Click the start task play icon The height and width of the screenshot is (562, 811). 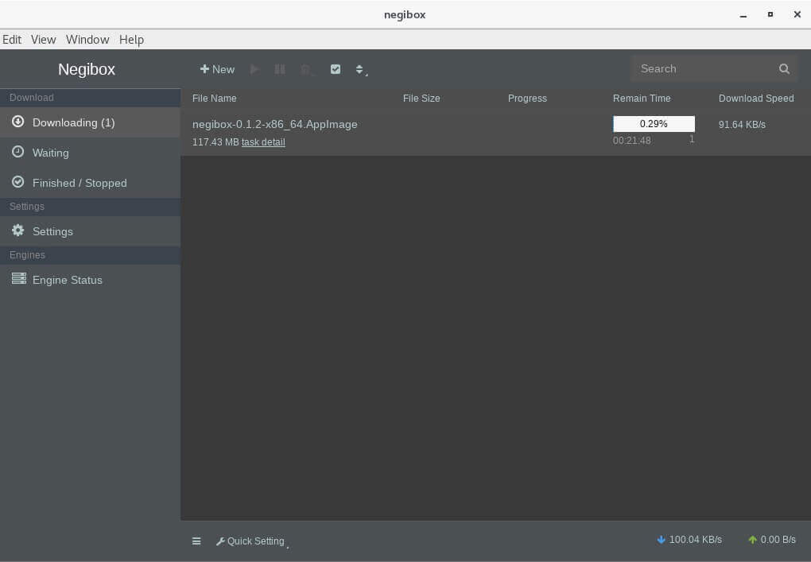click(x=254, y=69)
